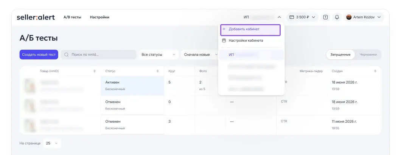The width and height of the screenshot is (401, 155).
Task: Open notifications bell icon
Action: [337, 17]
